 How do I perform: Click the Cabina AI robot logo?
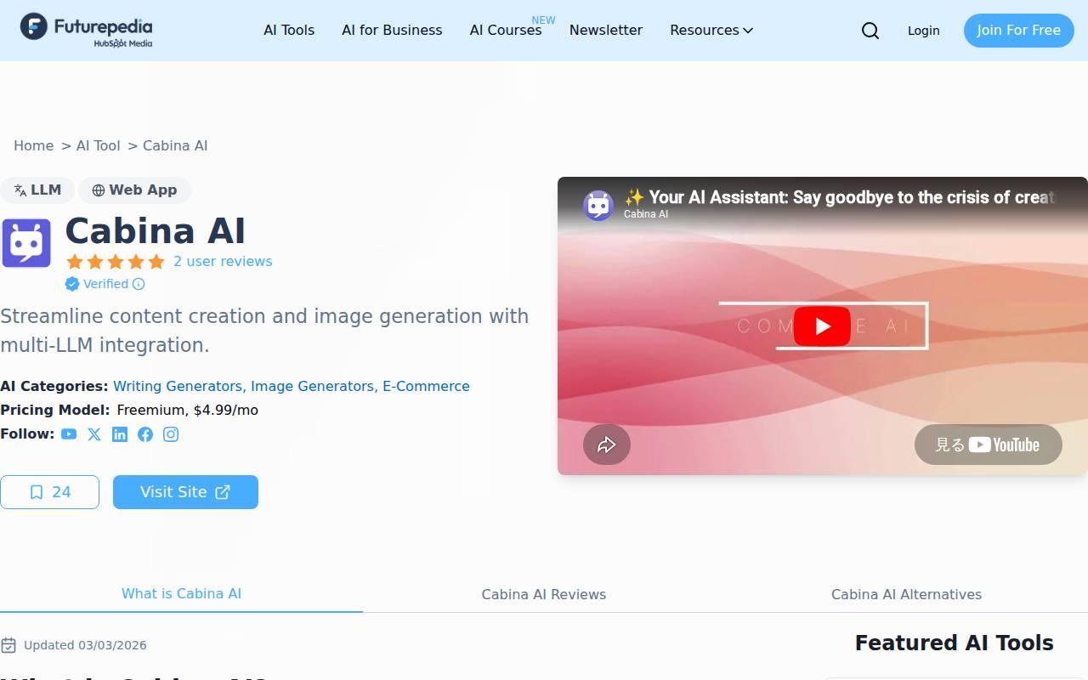click(x=26, y=243)
